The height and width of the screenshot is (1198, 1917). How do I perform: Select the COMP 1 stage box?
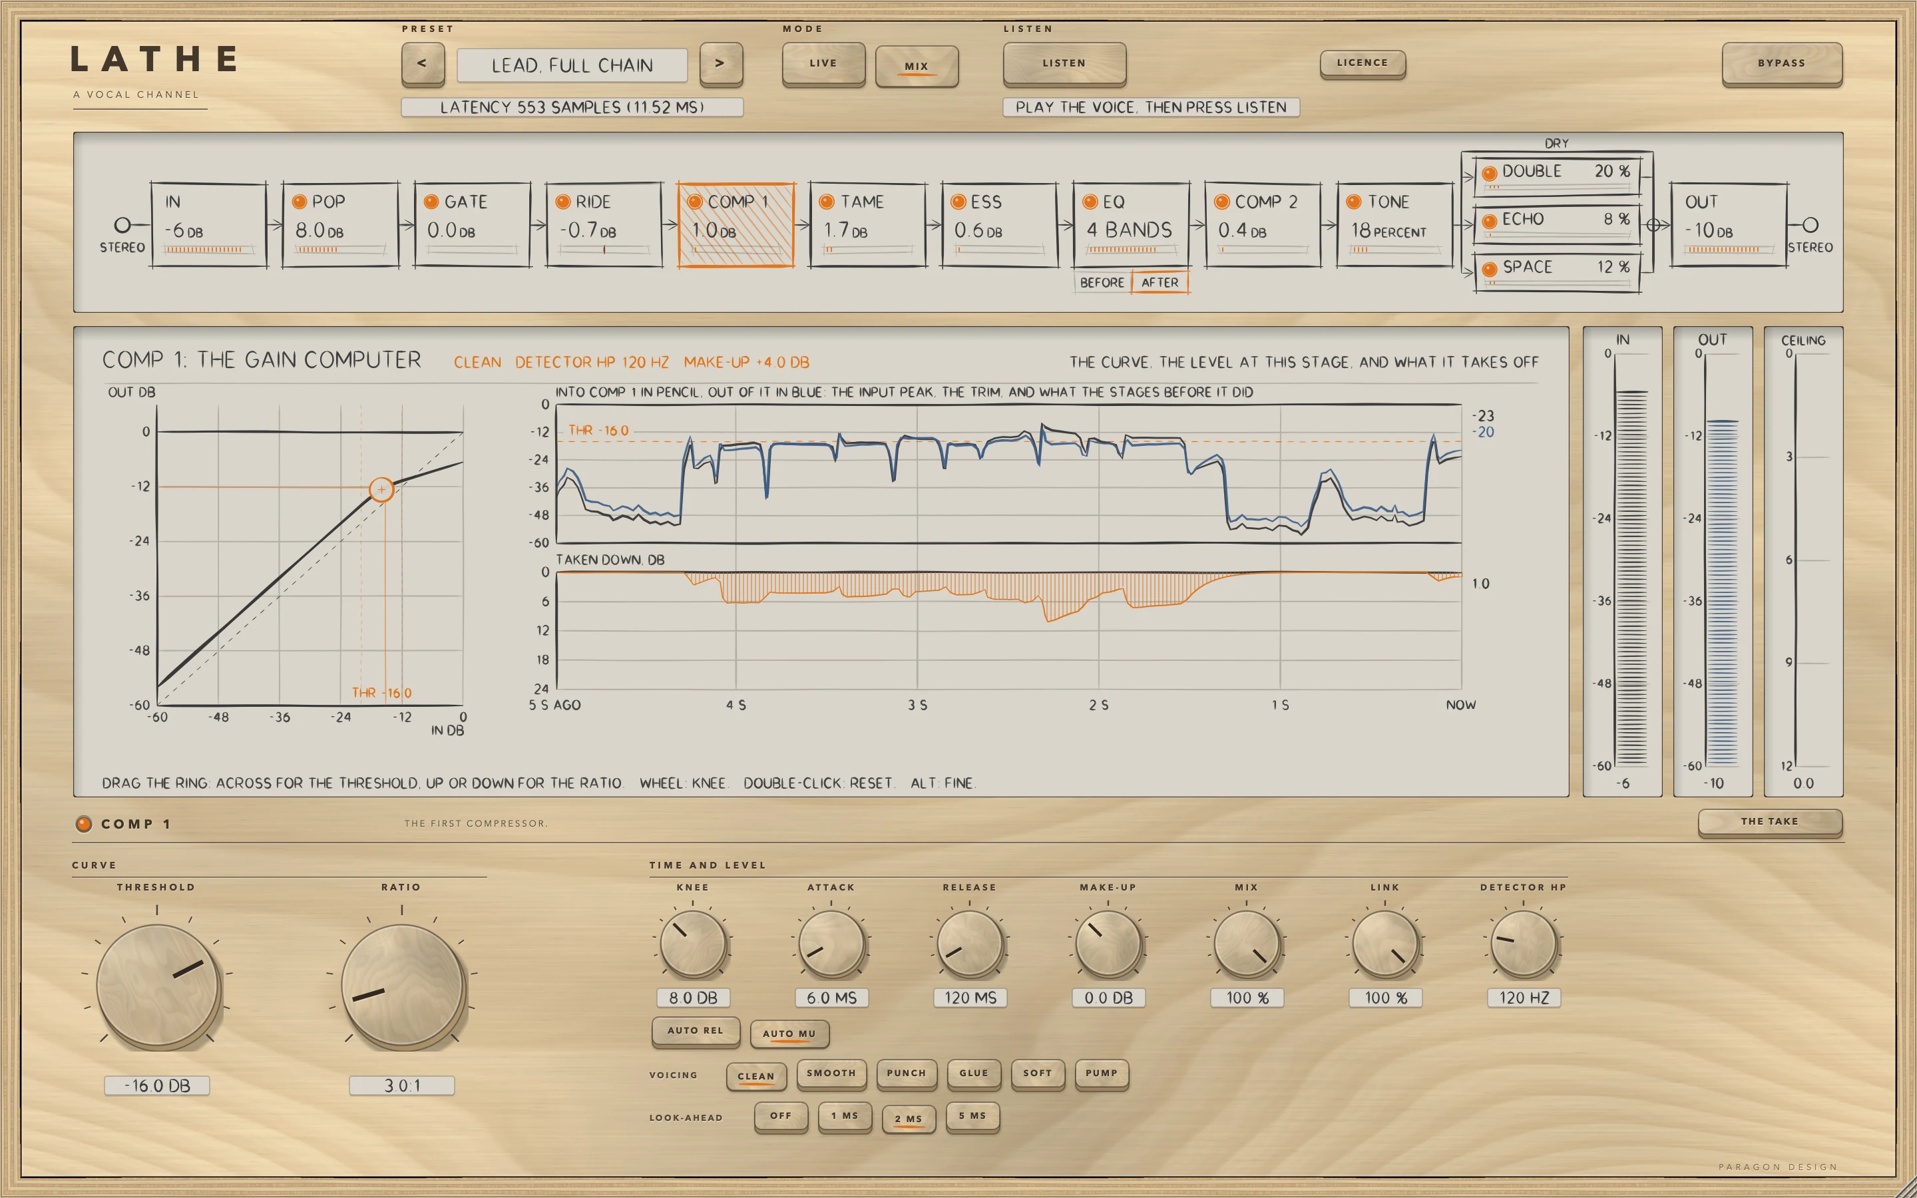736,225
